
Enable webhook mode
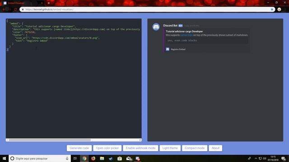point(140,148)
